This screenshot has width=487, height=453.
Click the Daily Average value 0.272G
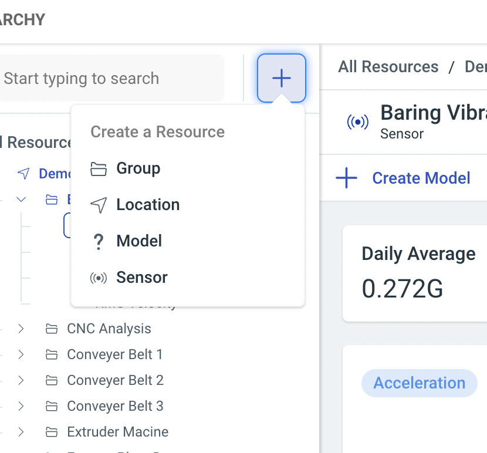point(402,289)
